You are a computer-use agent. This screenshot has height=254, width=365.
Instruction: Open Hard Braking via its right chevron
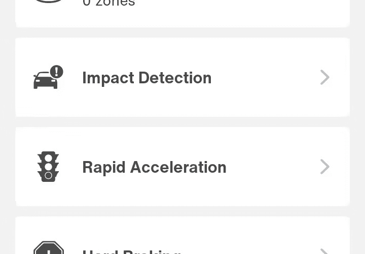(x=325, y=251)
